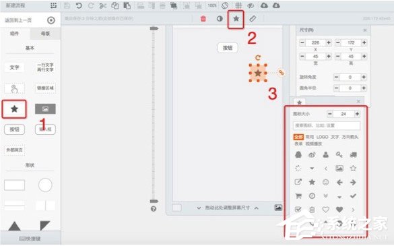The image size is (394, 246).
Task: Pick the filled heart icon
Action: click(x=339, y=210)
